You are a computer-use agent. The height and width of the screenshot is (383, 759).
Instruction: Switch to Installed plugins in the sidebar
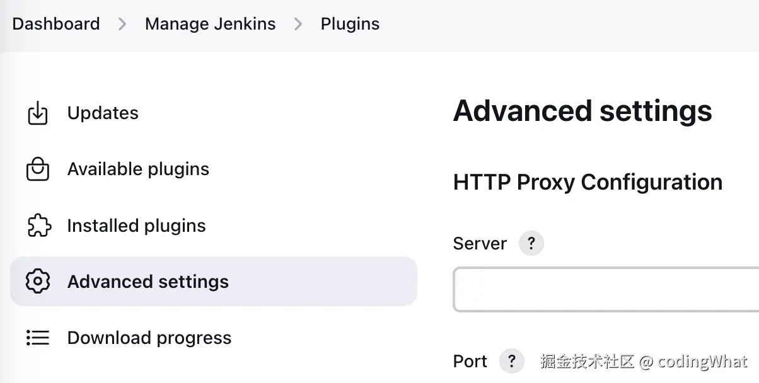pyautogui.click(x=136, y=226)
